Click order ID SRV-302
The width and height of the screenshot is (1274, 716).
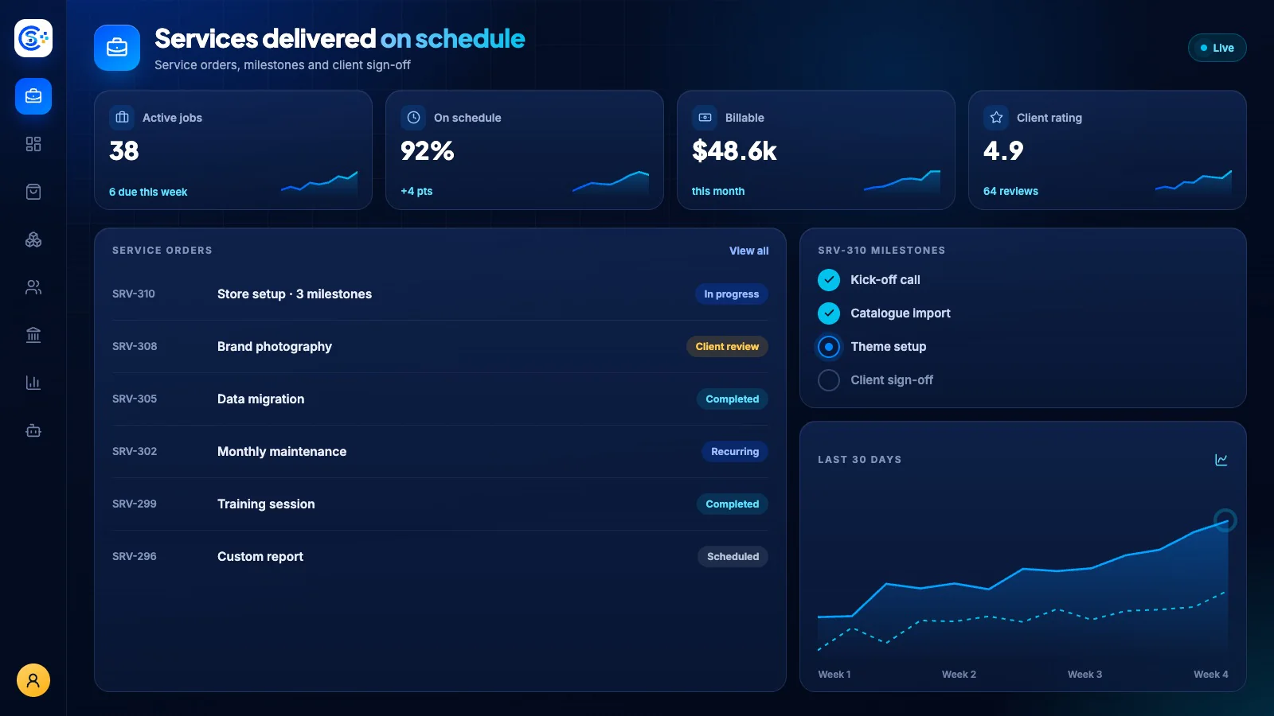[x=135, y=451]
